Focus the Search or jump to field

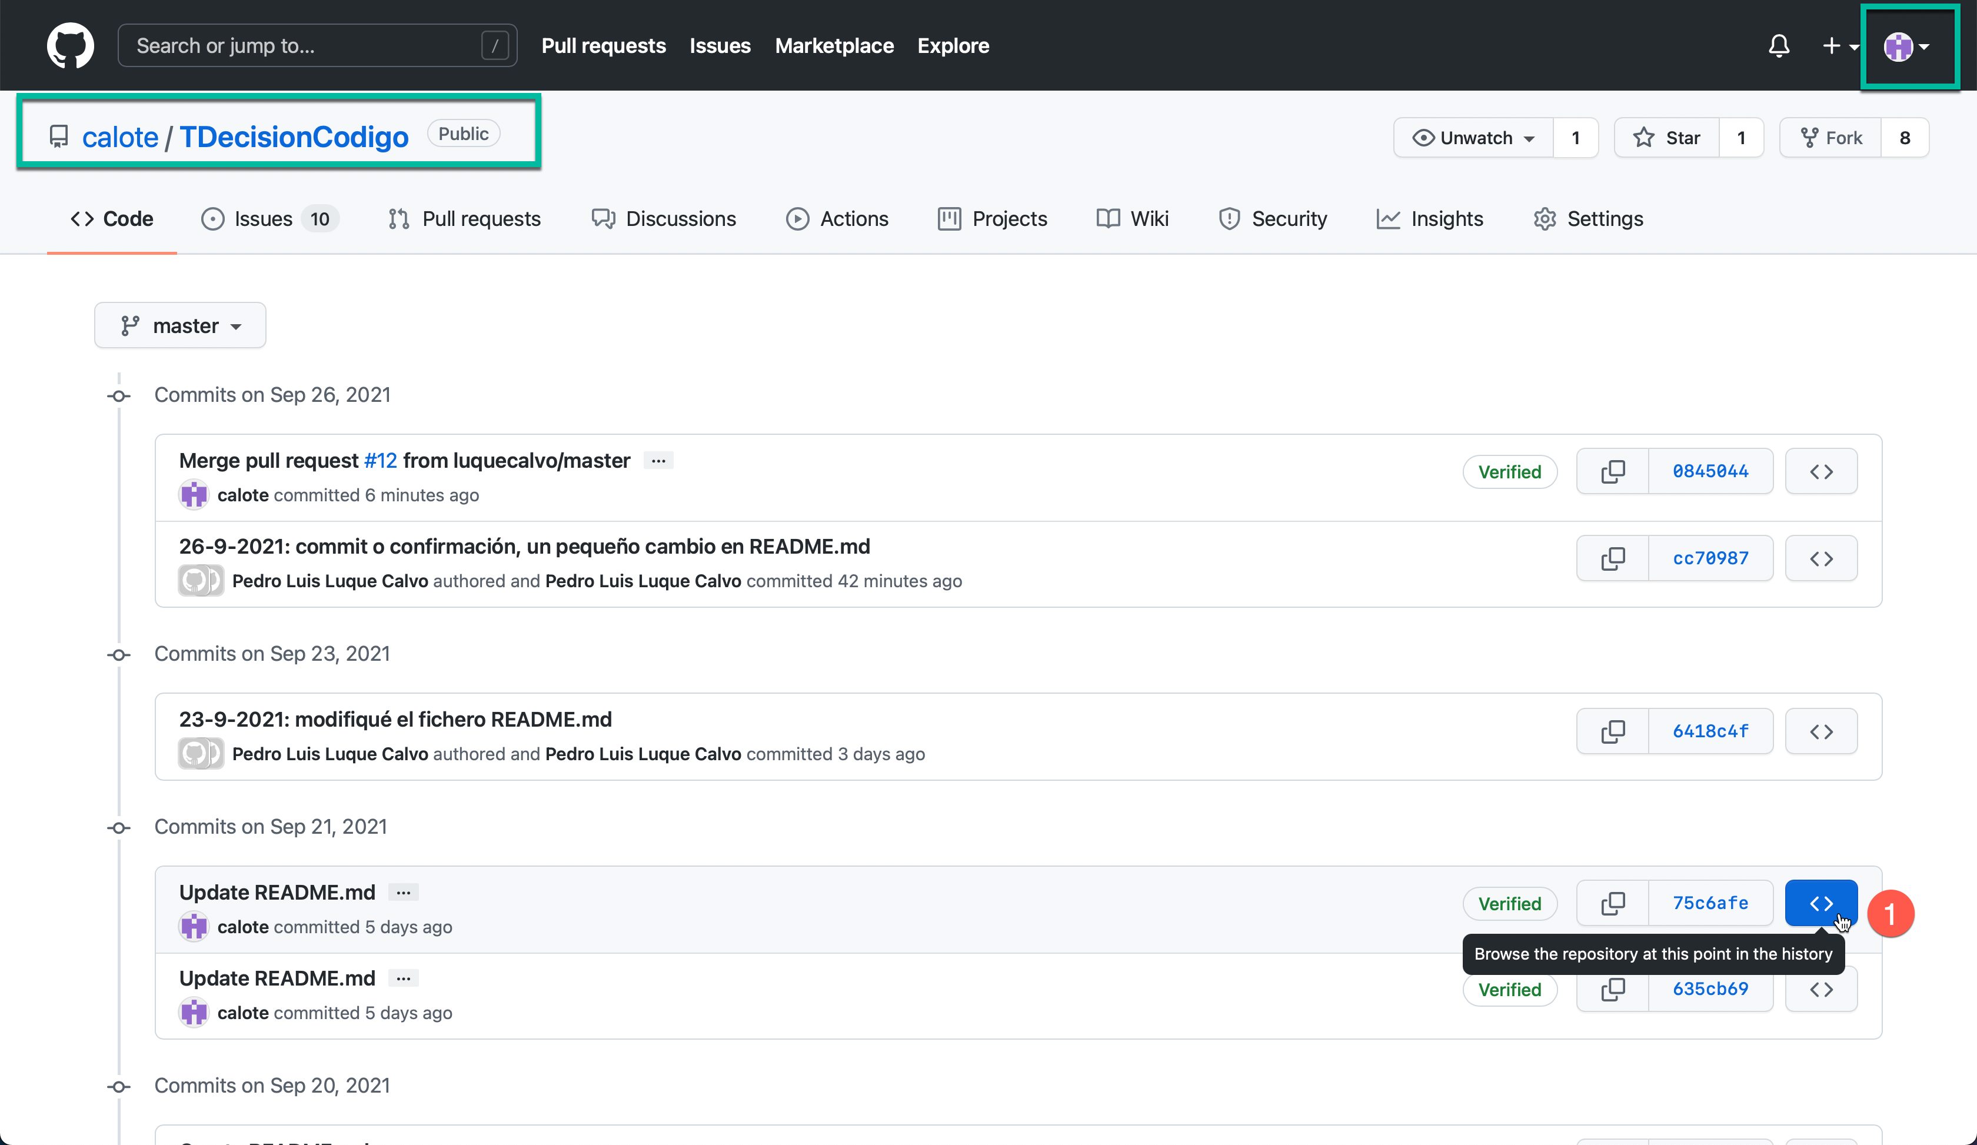click(317, 45)
